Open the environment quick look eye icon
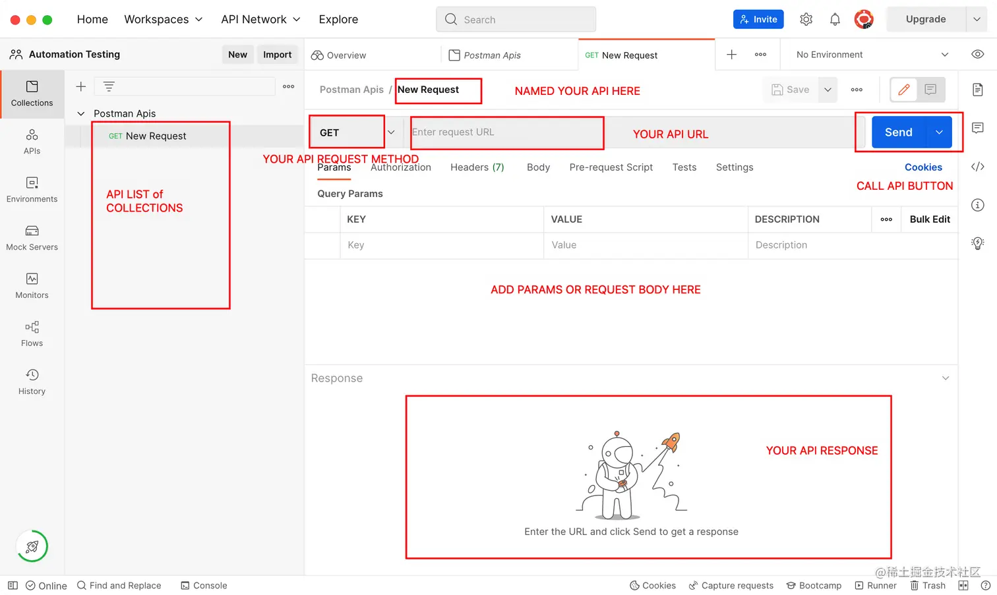 [x=978, y=54]
